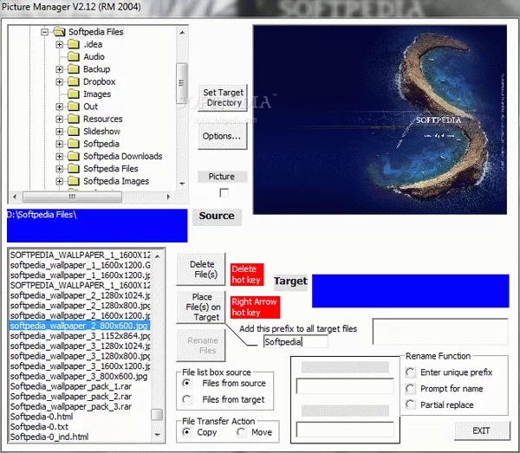The width and height of the screenshot is (520, 453).
Task: Click the Softpedia Images folder icon
Action: (74, 181)
